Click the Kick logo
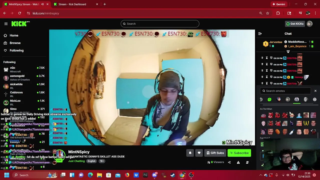This screenshot has width=320, height=180. [x=20, y=24]
